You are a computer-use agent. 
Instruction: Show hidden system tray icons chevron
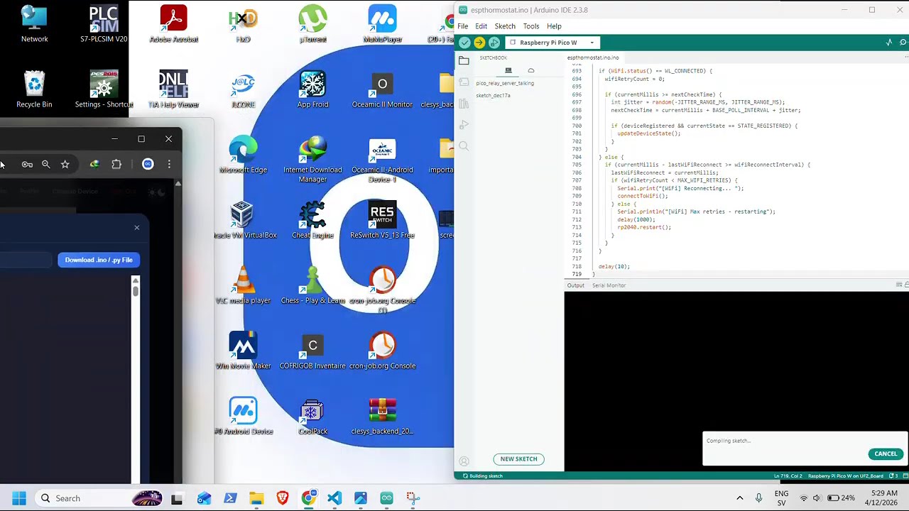point(739,498)
